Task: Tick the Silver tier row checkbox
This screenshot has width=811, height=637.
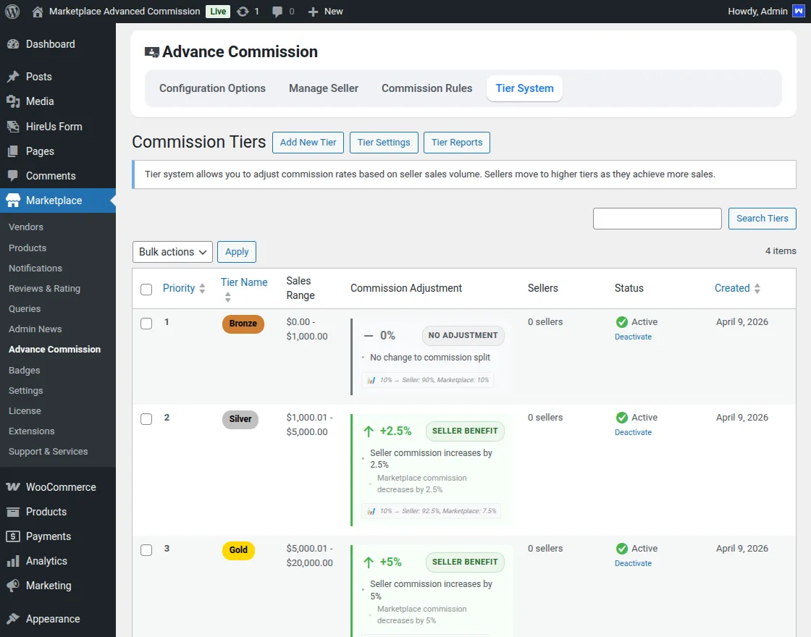Action: (146, 419)
